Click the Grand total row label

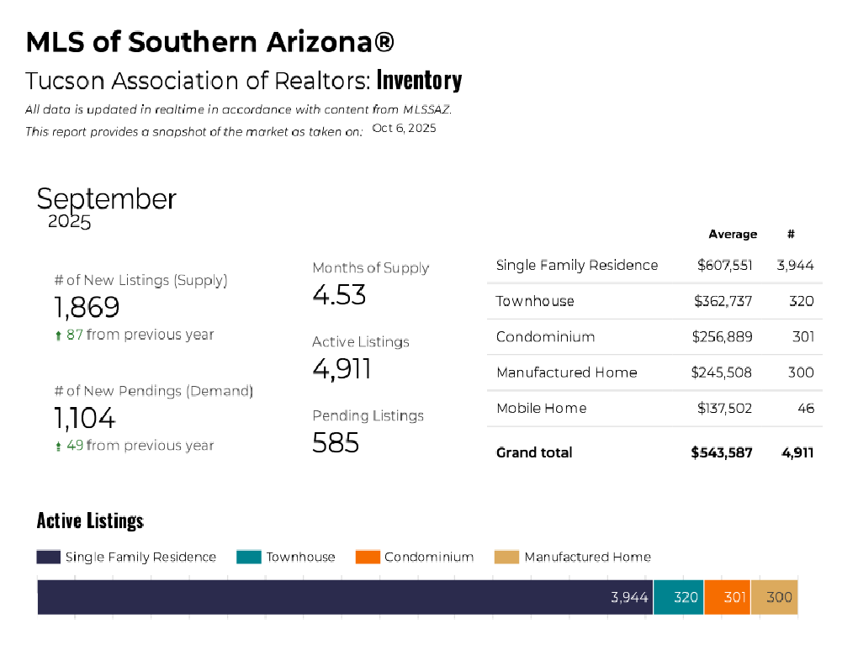coord(534,452)
